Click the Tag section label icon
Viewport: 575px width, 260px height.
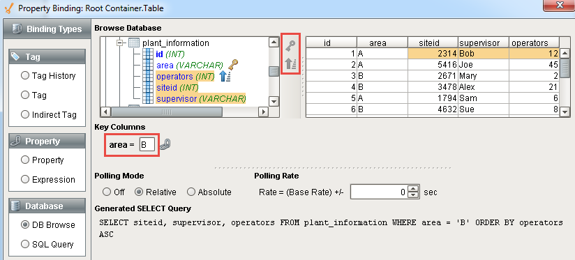(x=15, y=56)
